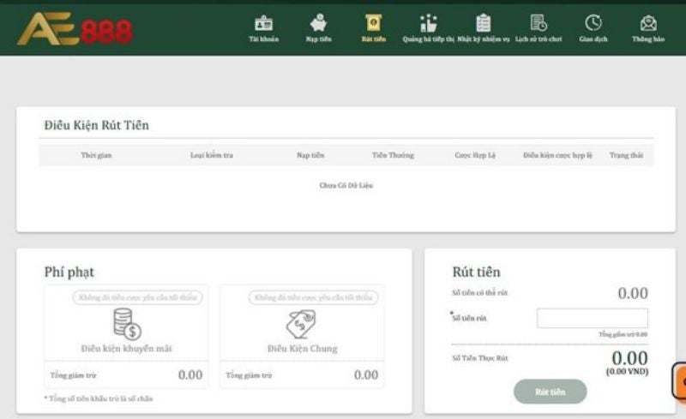Click the price tag general condition icon
Screen dimensions: 686x419
302,323
